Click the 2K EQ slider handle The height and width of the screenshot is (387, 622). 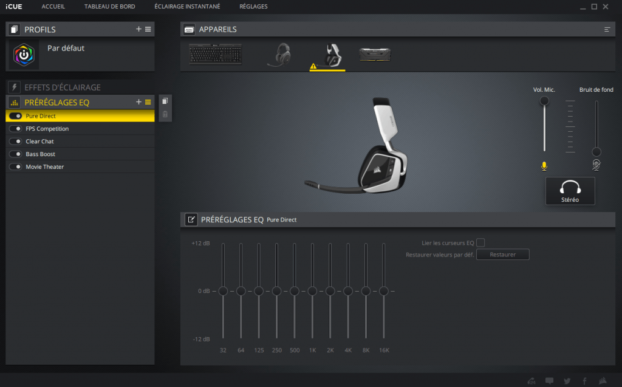(x=330, y=291)
